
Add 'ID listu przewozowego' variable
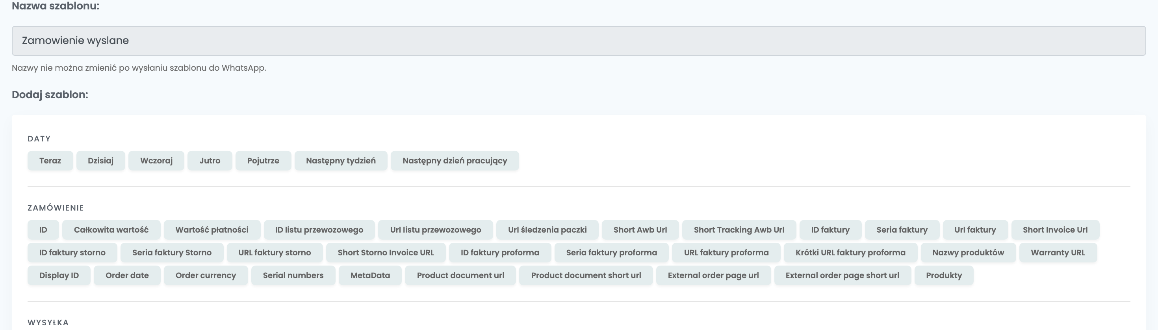pyautogui.click(x=319, y=229)
